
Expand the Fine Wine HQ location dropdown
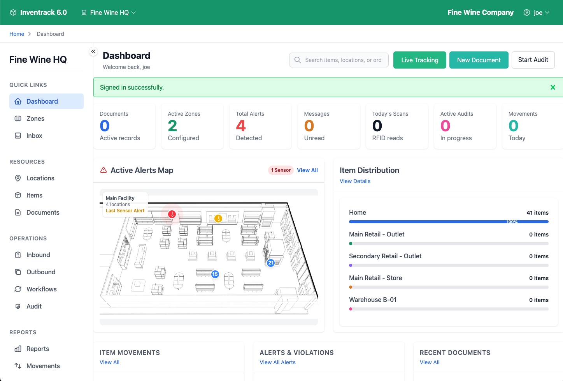(109, 12)
